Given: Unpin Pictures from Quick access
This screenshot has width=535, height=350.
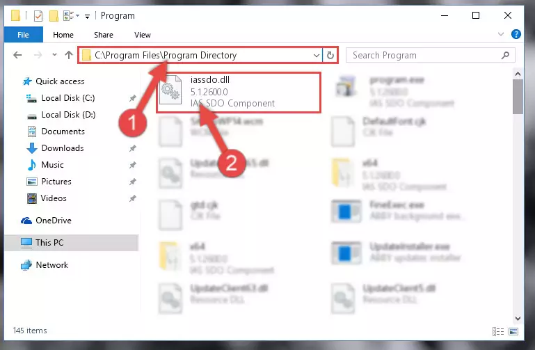Looking at the screenshot, I should point(132,182).
